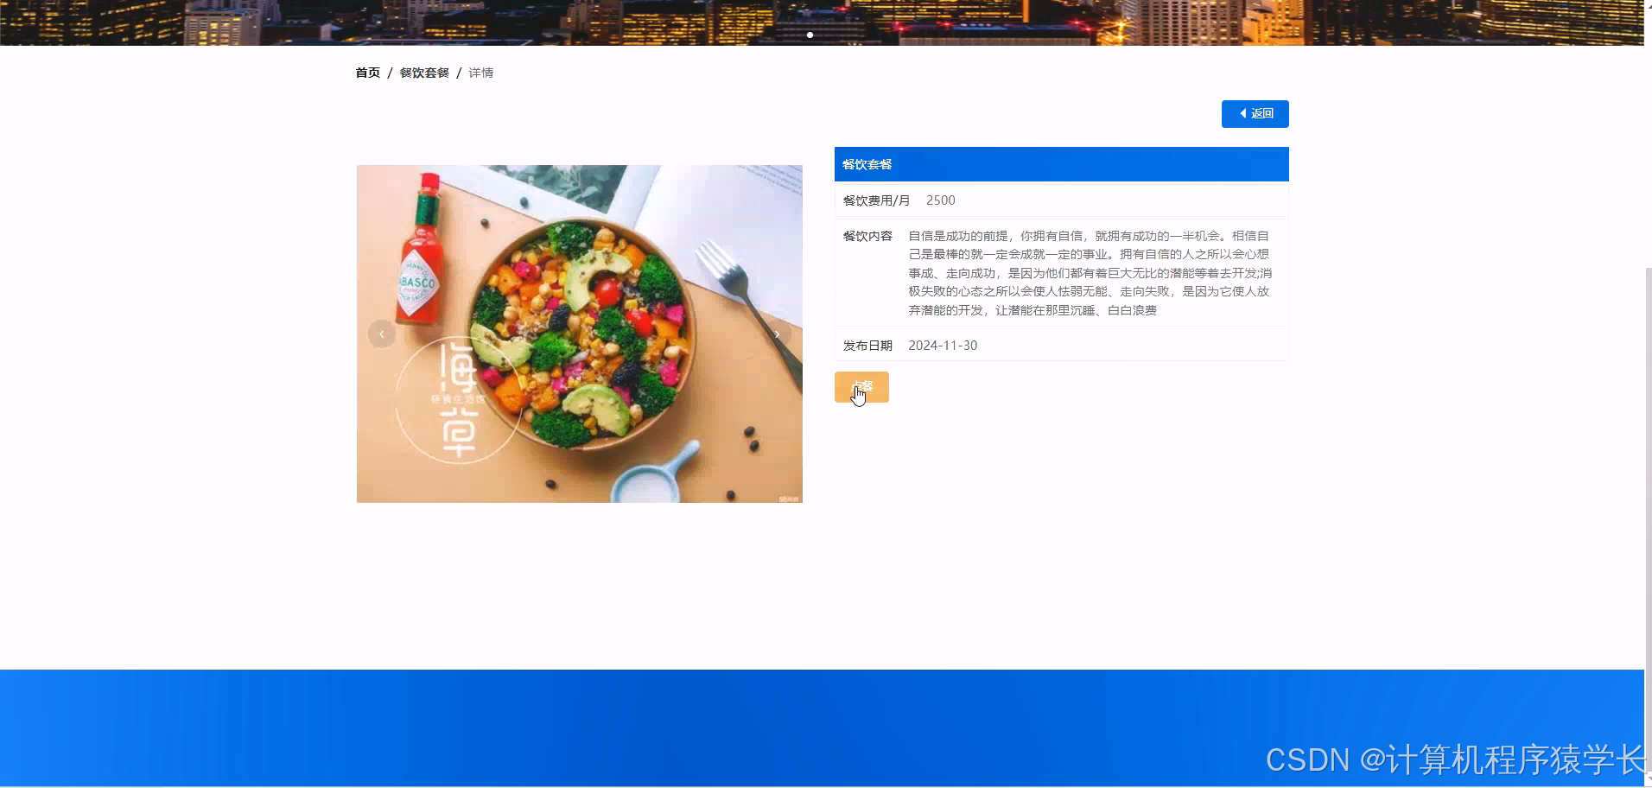
Task: Click the dining content description paragraph
Action: pyautogui.click(x=1089, y=272)
